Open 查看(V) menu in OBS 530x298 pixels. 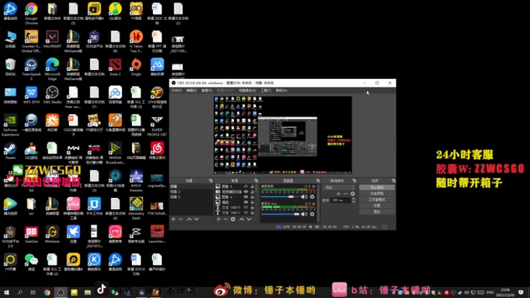(207, 91)
